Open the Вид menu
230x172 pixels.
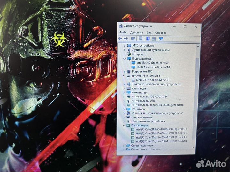pyautogui.click(x=149, y=32)
